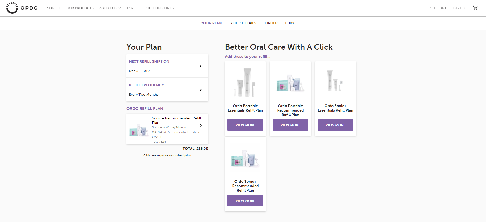Click the current refill plan product thumbnail

point(139,130)
